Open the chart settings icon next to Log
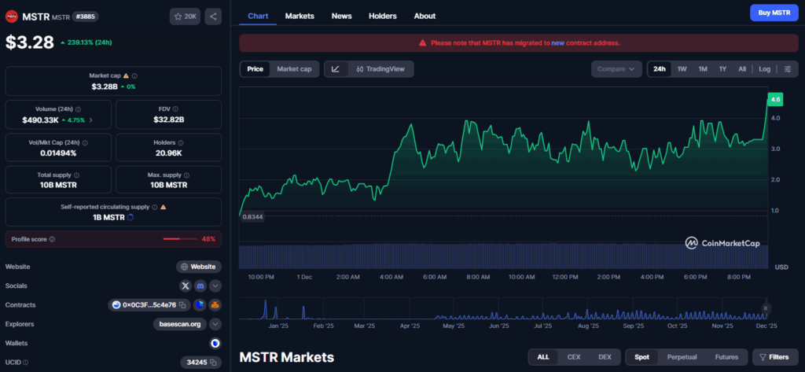Viewport: 805px width, 372px height. click(x=788, y=69)
